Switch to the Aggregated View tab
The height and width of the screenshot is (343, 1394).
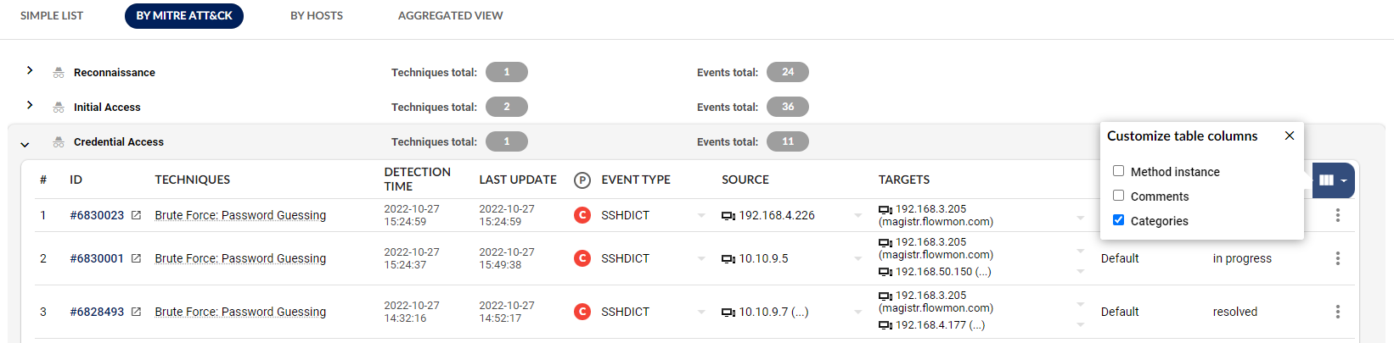pos(450,15)
